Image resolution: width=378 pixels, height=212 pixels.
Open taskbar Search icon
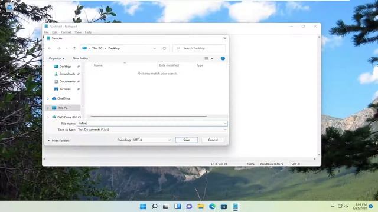(155, 207)
